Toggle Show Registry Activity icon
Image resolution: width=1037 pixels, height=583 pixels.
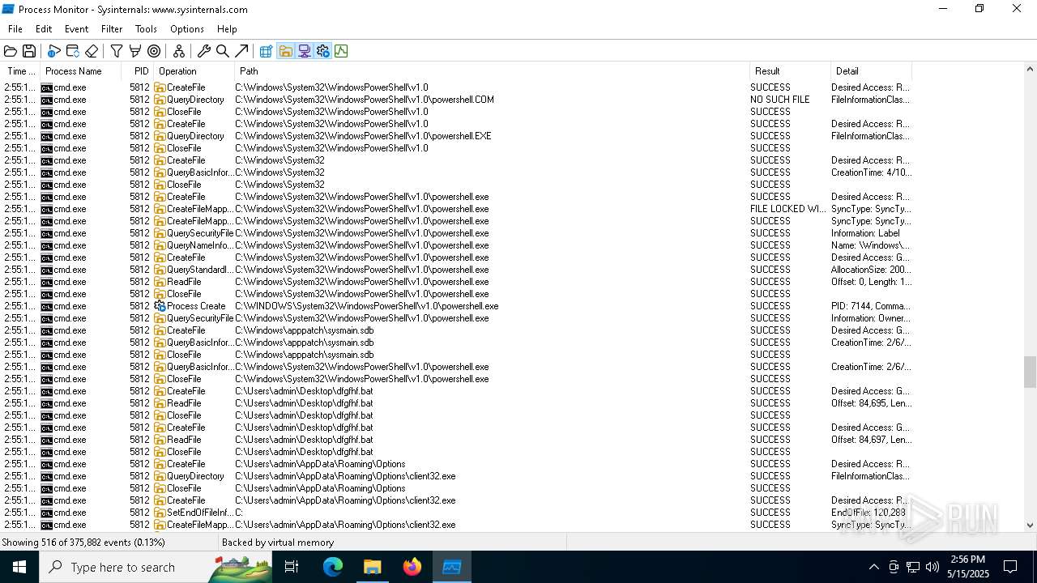267,51
